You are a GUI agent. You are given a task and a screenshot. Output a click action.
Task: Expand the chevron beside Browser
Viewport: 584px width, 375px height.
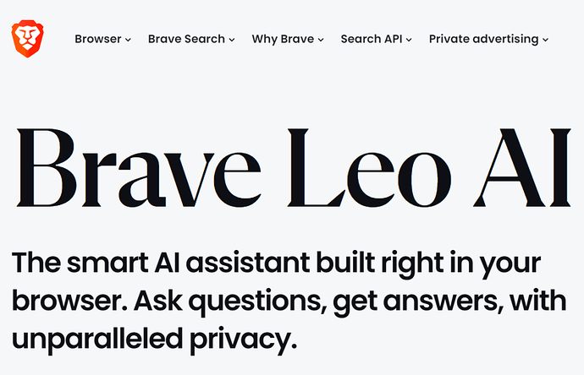[x=128, y=40]
